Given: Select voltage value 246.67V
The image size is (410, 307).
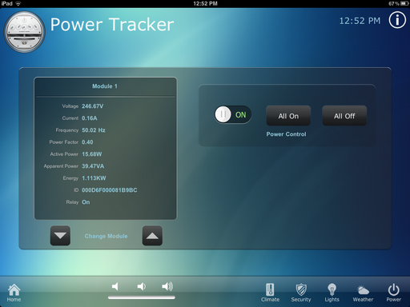Looking at the screenshot, I should coord(92,106).
